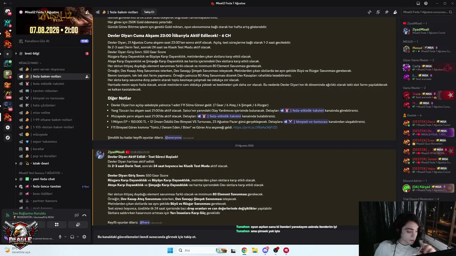456x256 pixels.
Task: Open Discord from the taskbar
Action: (265, 250)
